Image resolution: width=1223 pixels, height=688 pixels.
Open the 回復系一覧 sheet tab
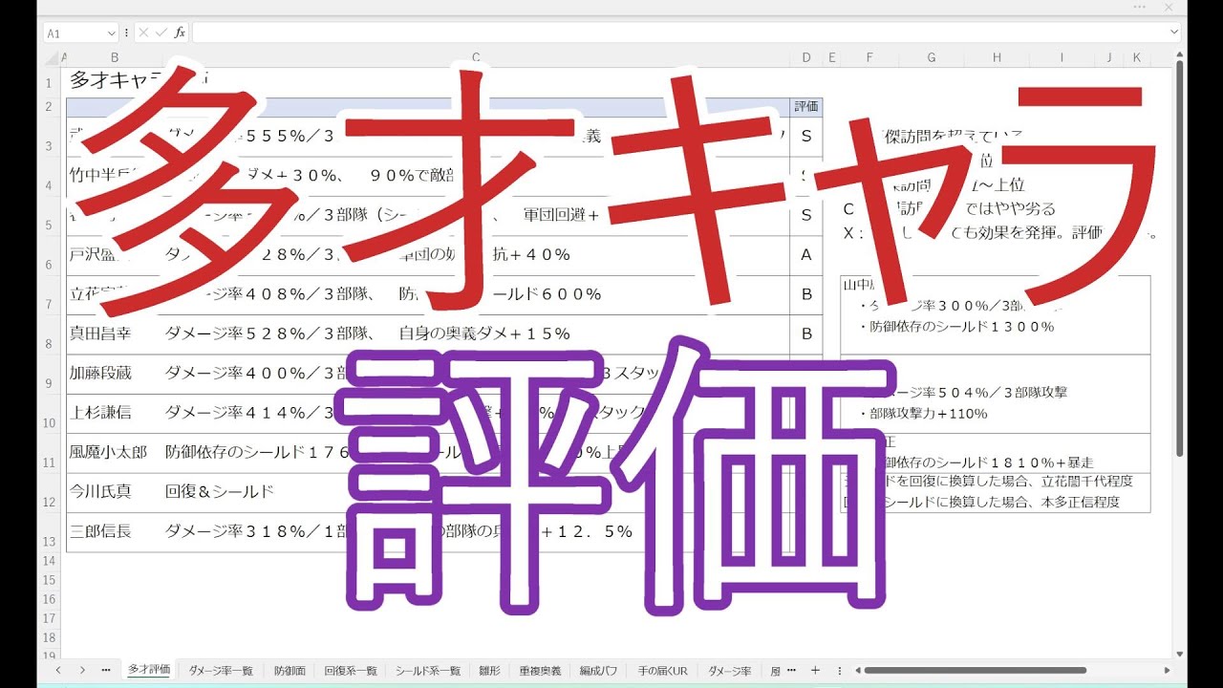point(351,671)
